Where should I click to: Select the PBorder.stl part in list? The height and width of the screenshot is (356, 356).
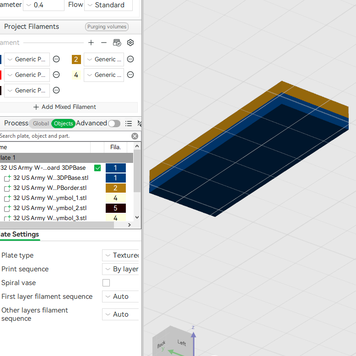click(50, 188)
